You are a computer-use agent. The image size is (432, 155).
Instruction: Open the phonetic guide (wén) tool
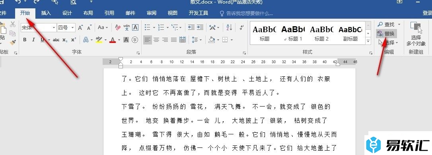[x=126, y=27]
